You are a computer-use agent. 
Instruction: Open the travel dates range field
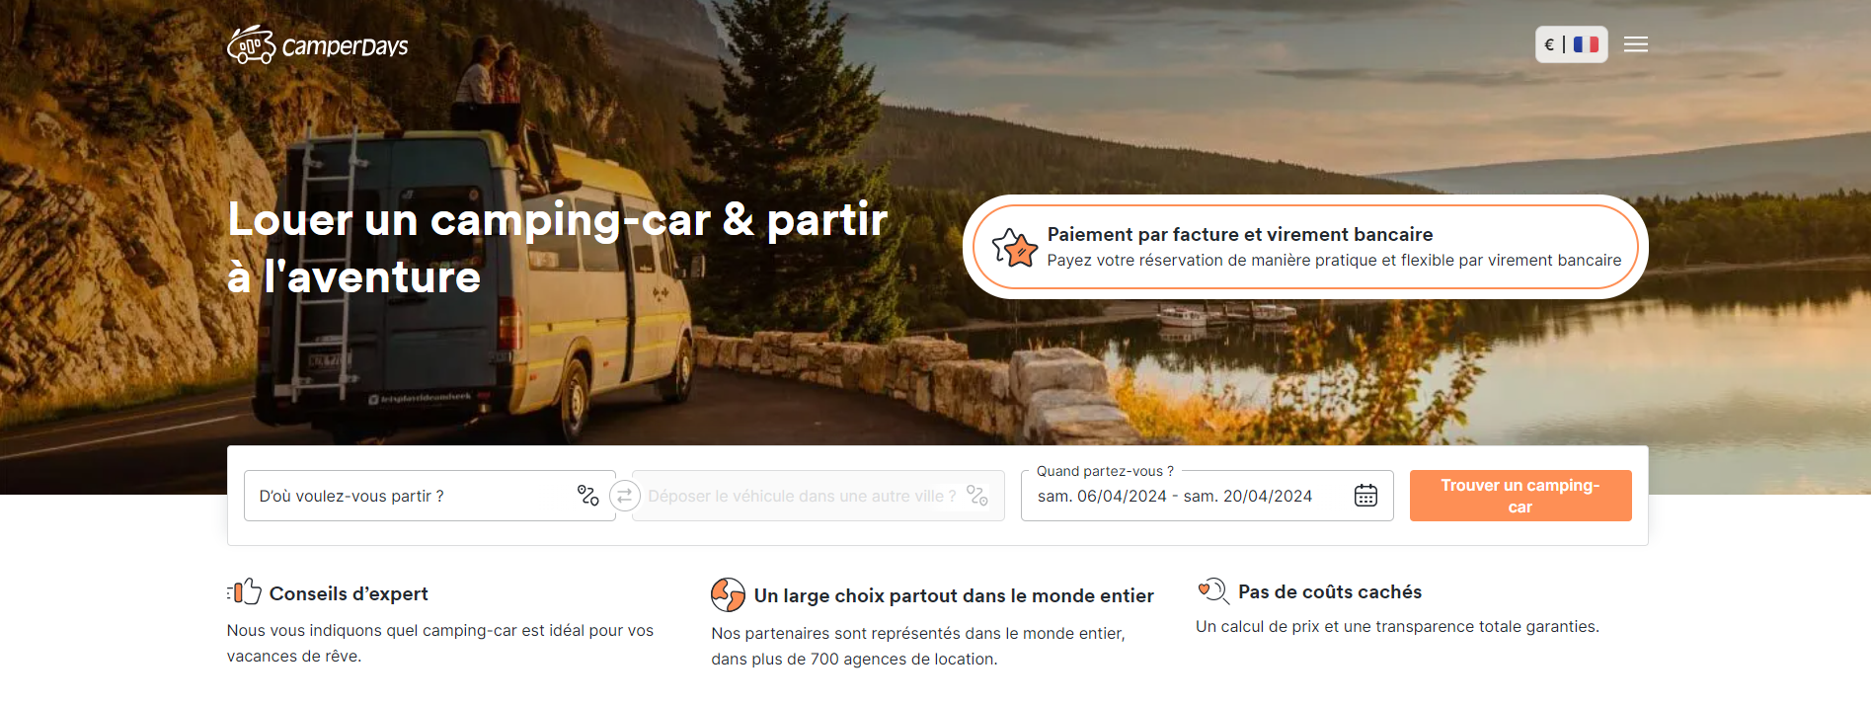pyautogui.click(x=1207, y=496)
